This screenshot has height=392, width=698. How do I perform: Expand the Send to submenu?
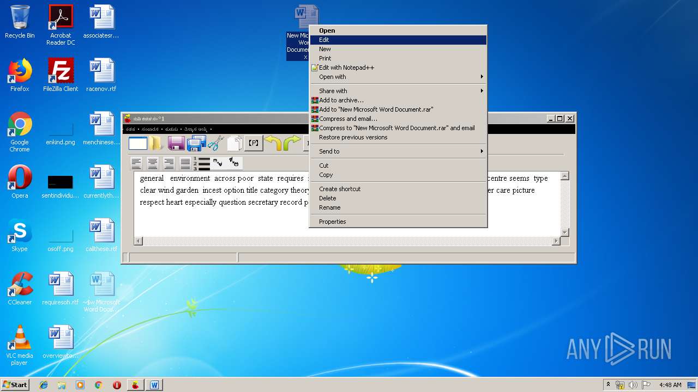tap(398, 151)
